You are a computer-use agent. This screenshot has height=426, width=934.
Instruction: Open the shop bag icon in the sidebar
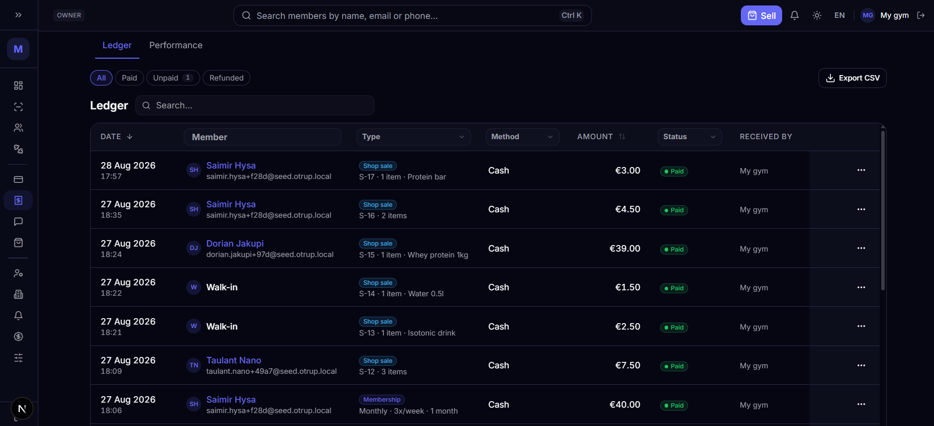pos(18,243)
